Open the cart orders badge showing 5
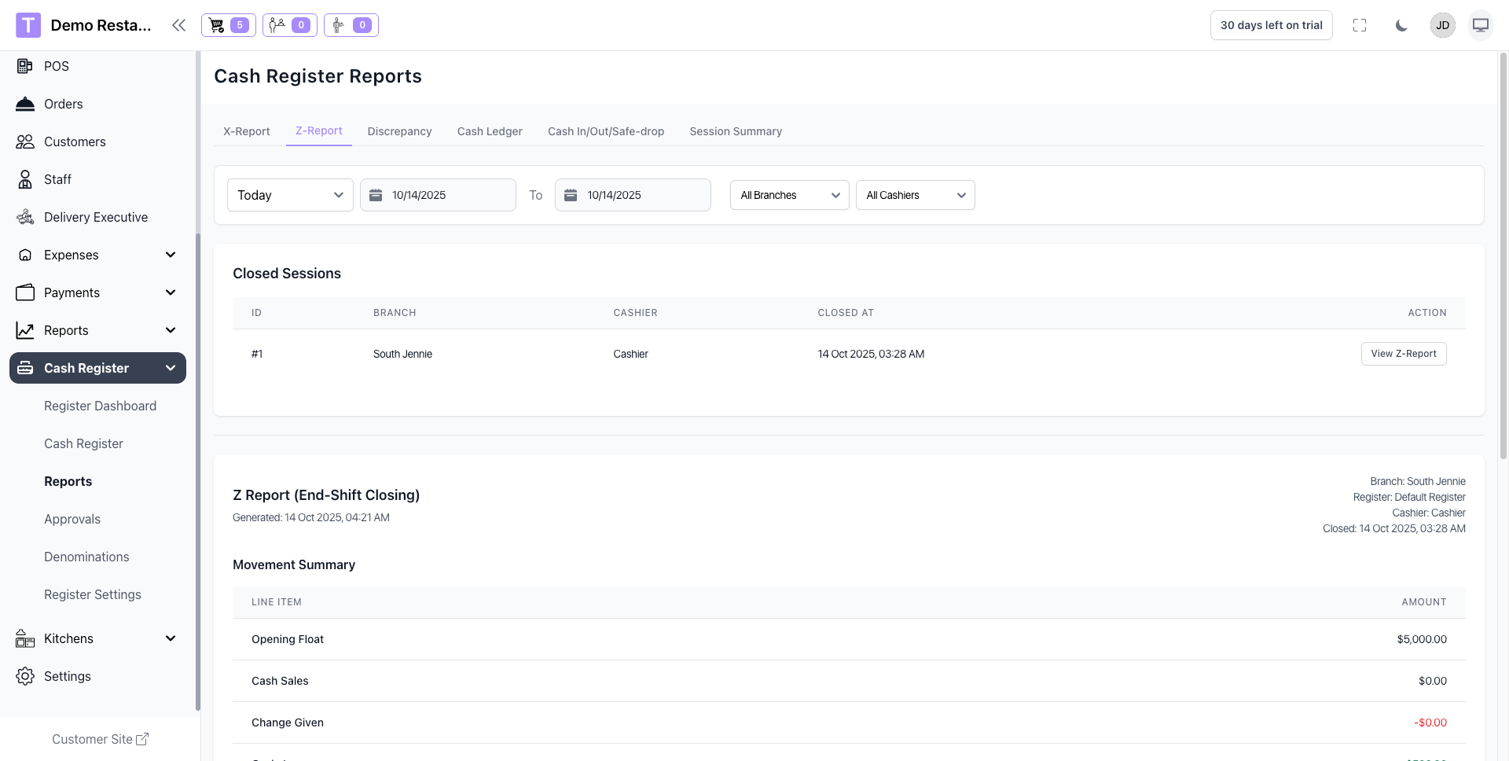1509x761 pixels. pos(229,25)
